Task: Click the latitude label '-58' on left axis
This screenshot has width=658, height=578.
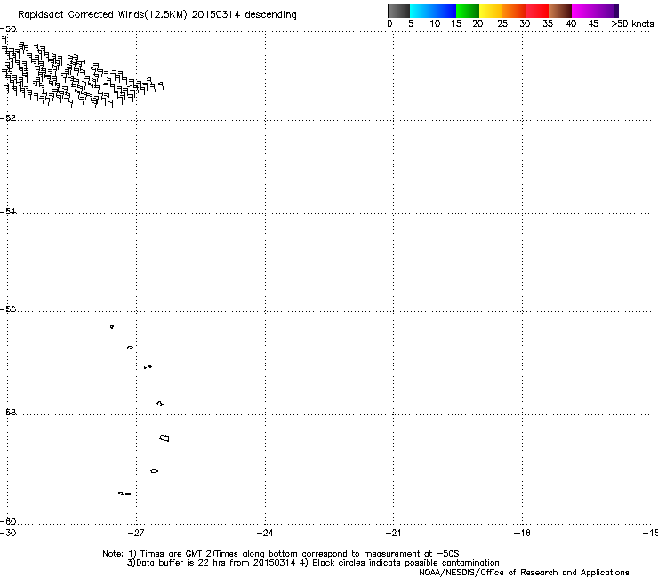Action: 8,413
